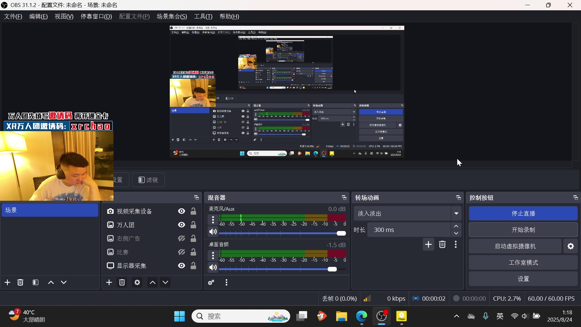Viewport: 581px width, 327px height.
Task: Click the Windows taskbar 搜索 box
Action: [x=241, y=316]
